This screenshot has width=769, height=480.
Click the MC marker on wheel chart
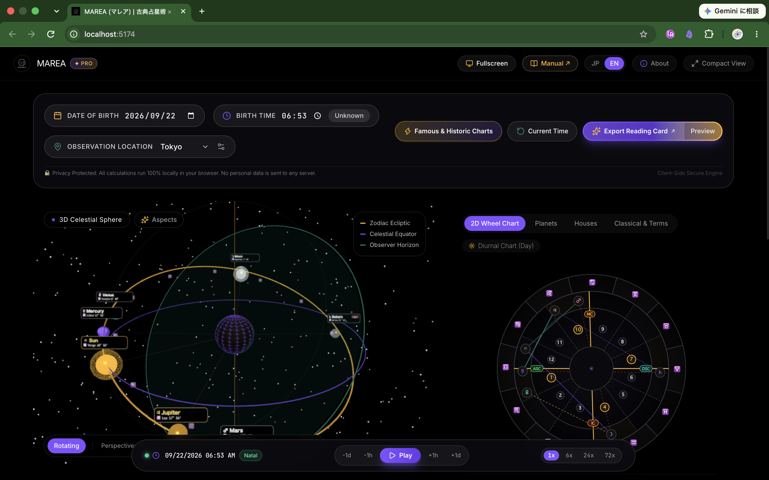[x=590, y=314]
